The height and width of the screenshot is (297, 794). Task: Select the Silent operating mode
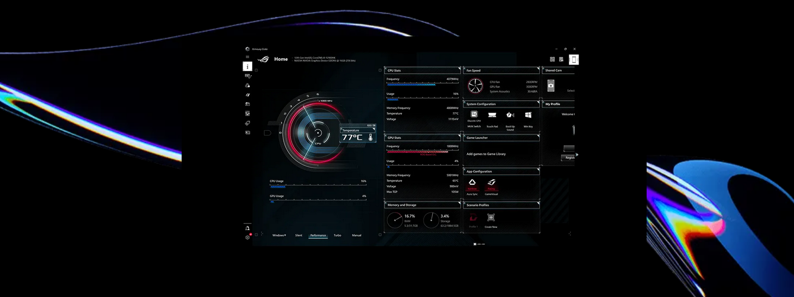(299, 235)
